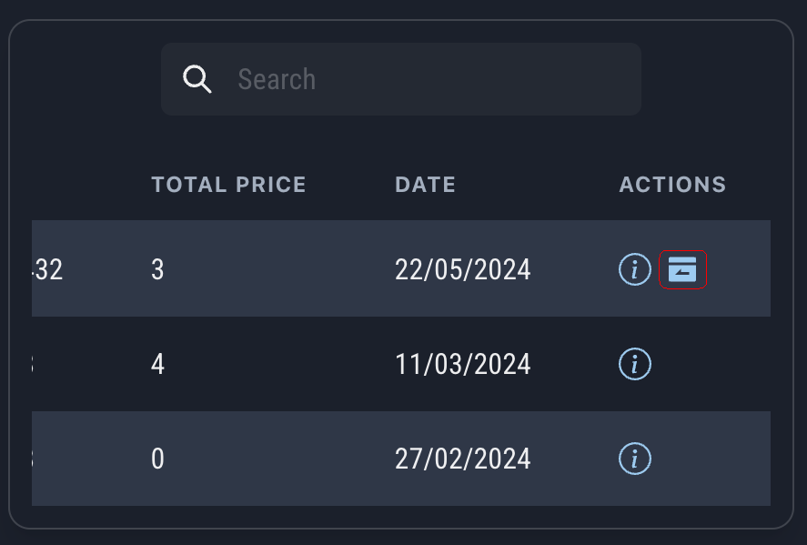Click the card icon beside the 22/05/2024 info icon

pos(682,269)
